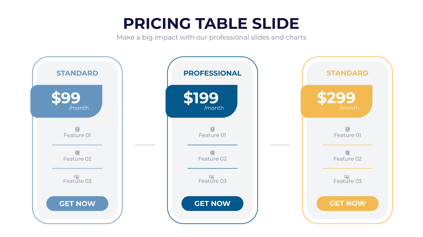The height and width of the screenshot is (237, 423).
Task: Click the yellow STANDARD plan heading
Action: (x=347, y=73)
